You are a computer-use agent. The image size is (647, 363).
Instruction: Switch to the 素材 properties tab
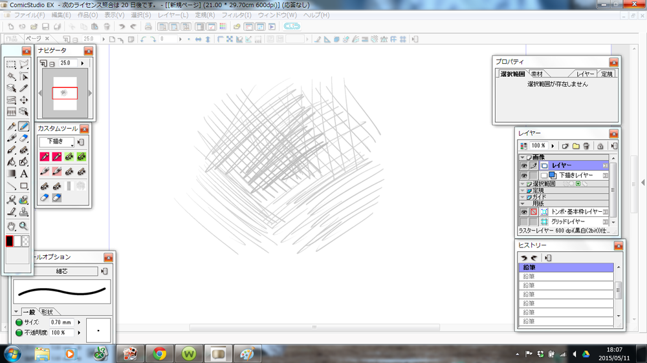coord(537,74)
